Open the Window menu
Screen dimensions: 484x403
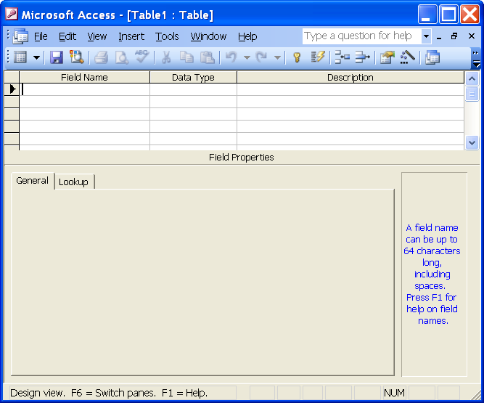208,36
